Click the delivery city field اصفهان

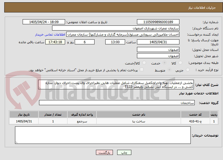tap(158, 56)
